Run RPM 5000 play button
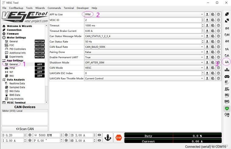Viewport: 231px width, 149px height. pyautogui.click(x=66, y=135)
